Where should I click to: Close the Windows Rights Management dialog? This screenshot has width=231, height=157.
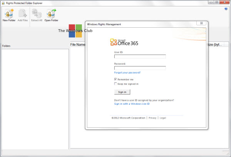point(201,23)
